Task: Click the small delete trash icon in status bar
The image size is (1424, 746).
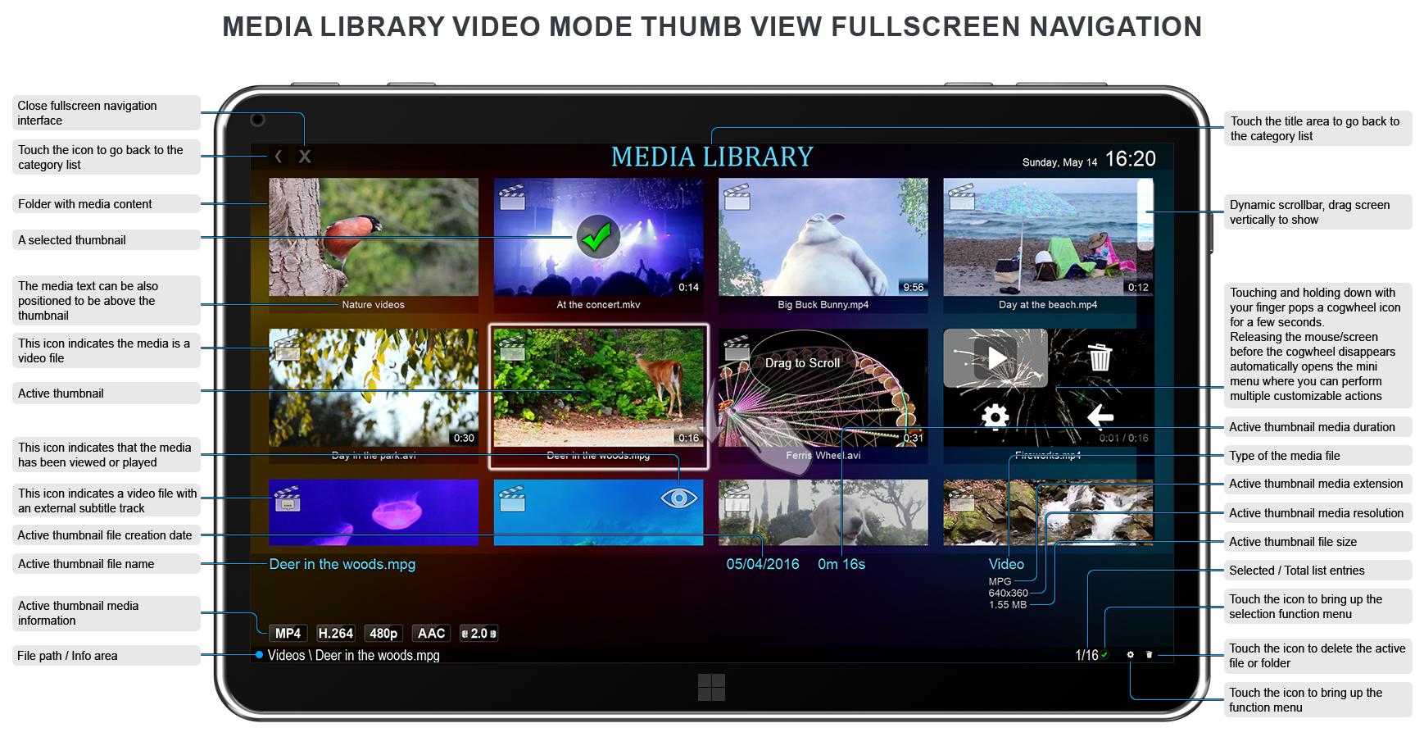Action: 1149,655
